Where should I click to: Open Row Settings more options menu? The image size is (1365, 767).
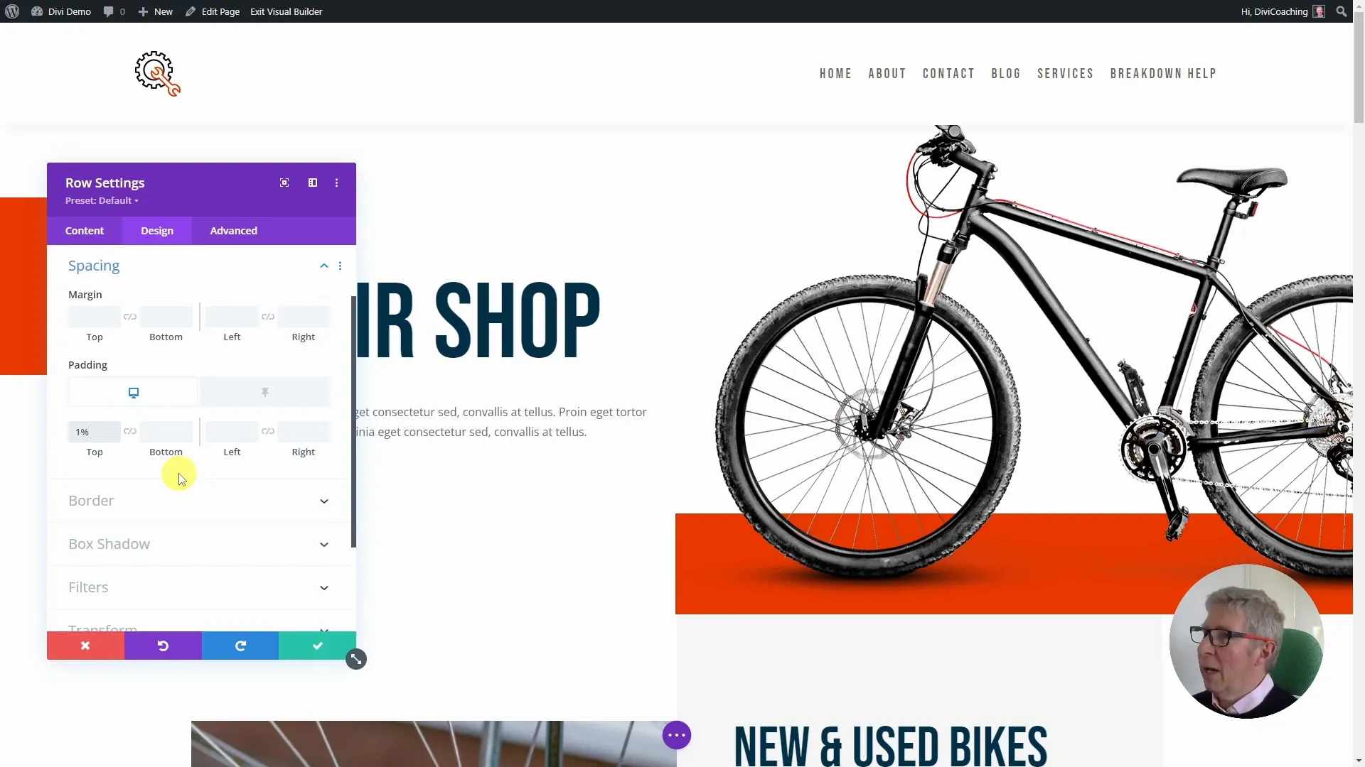coord(337,183)
